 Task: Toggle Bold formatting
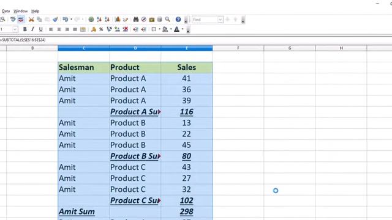24,29
